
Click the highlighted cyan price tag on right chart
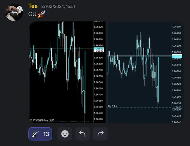tap(177, 56)
